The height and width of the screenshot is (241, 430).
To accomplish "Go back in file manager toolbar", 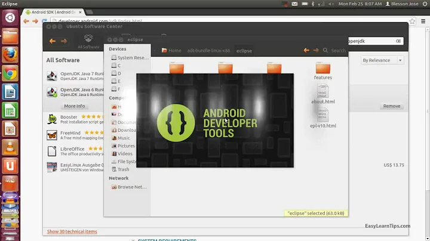I will 306,50.
